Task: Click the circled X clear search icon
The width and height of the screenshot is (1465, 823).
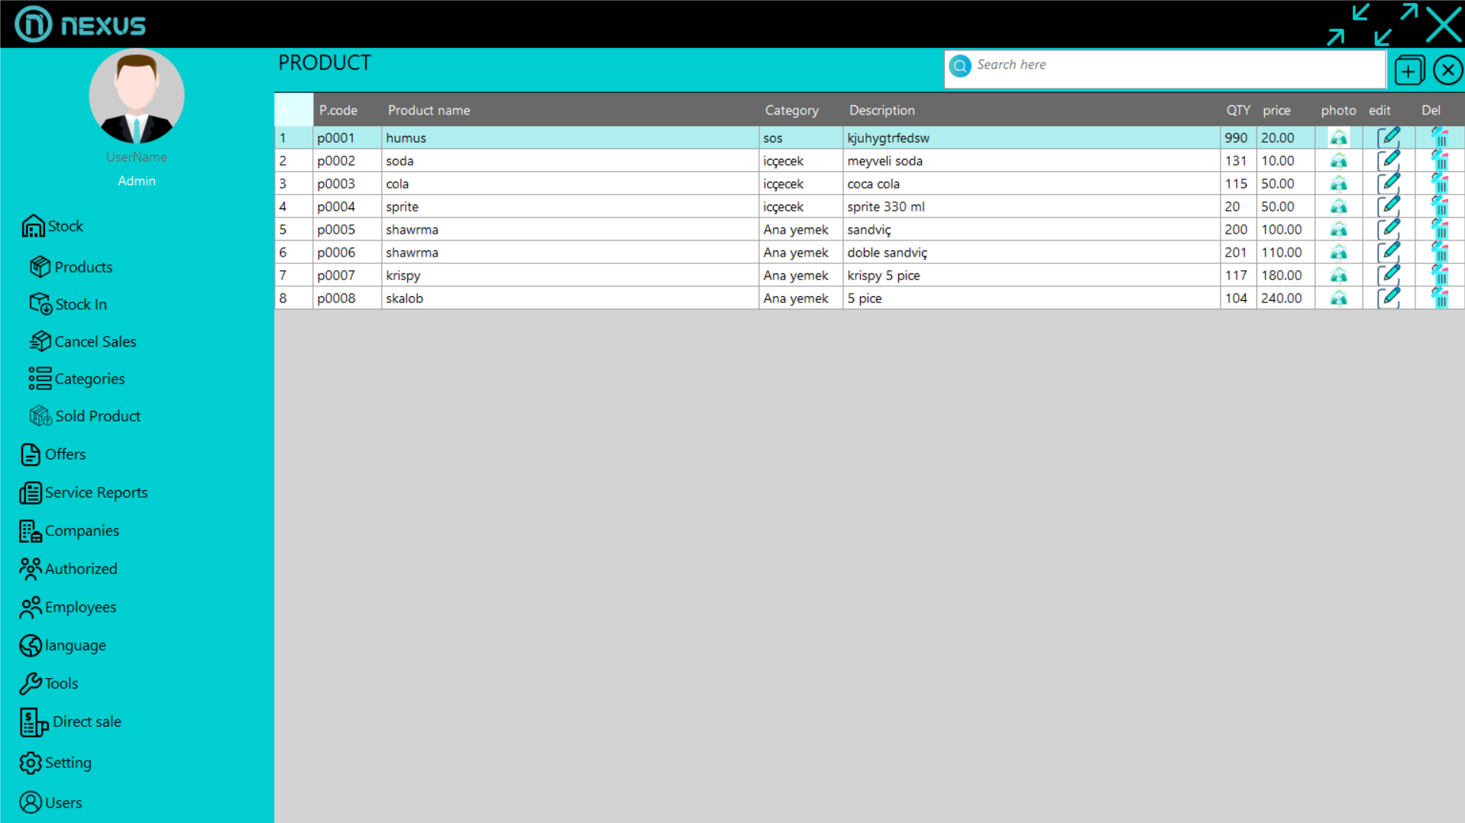Action: [1447, 70]
